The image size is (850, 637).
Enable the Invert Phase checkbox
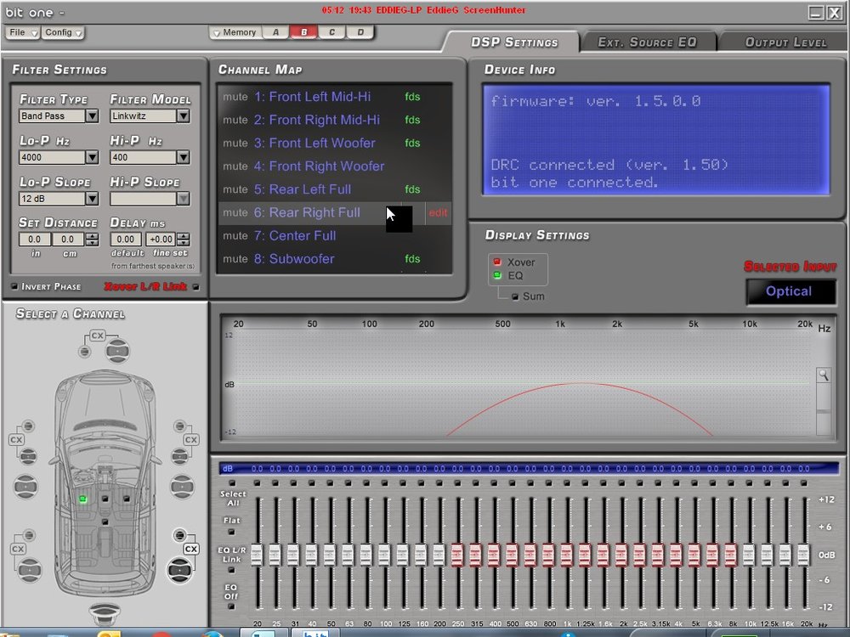point(14,286)
